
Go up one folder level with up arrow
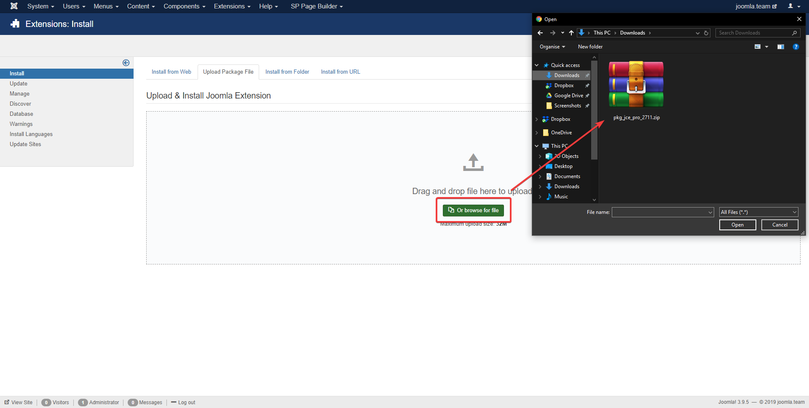click(x=571, y=33)
